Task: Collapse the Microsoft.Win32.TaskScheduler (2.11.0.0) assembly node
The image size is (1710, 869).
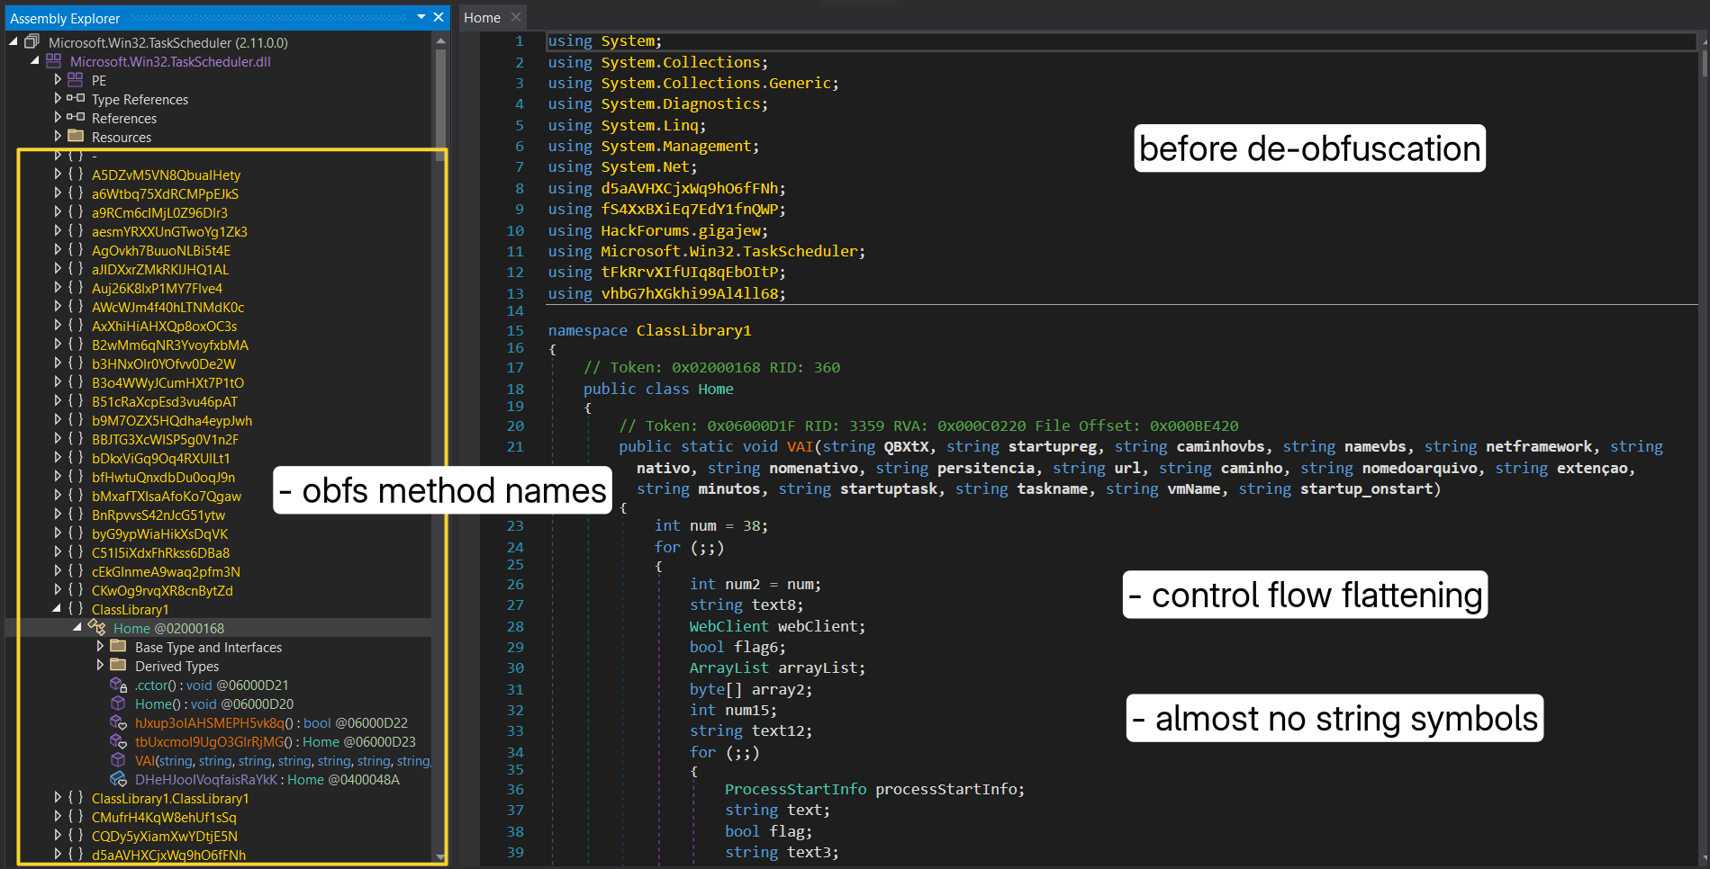Action: tap(14, 41)
